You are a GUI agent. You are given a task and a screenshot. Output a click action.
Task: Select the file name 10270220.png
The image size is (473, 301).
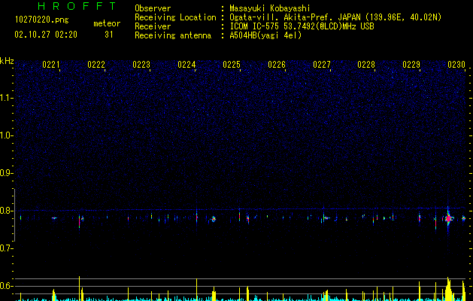[41, 20]
